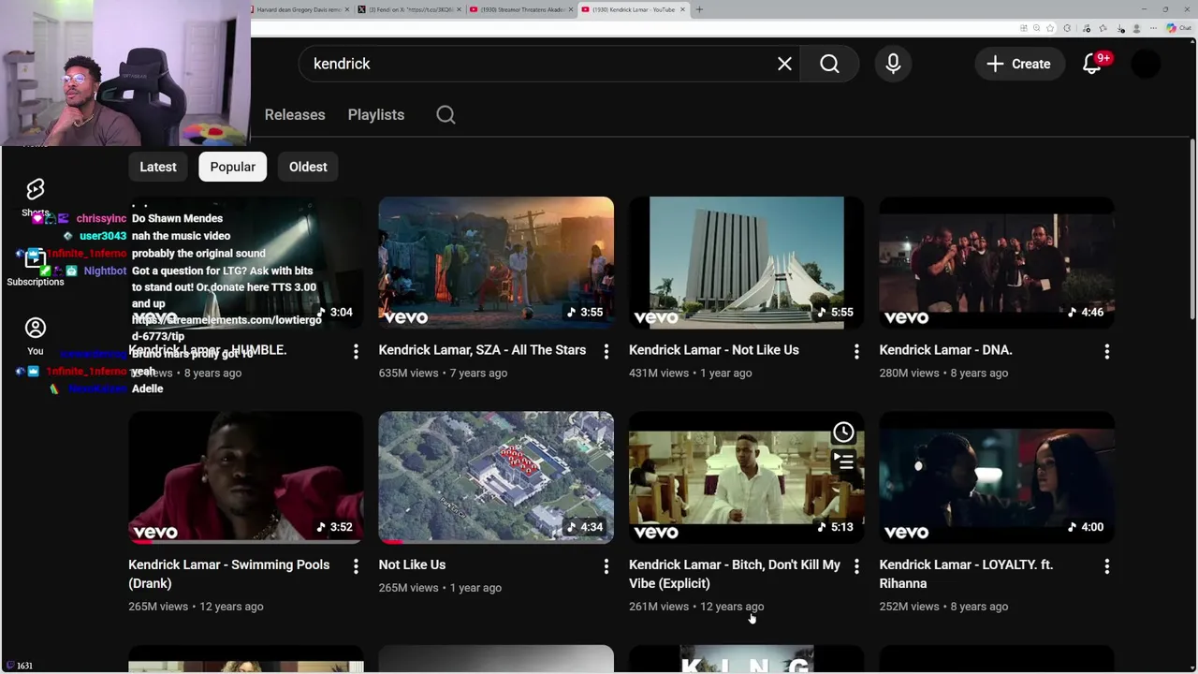This screenshot has width=1198, height=674.
Task: Open the Subscriptions sidebar item
Action: pyautogui.click(x=36, y=268)
